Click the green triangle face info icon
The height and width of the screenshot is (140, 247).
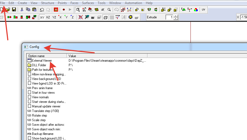pos(183,10)
